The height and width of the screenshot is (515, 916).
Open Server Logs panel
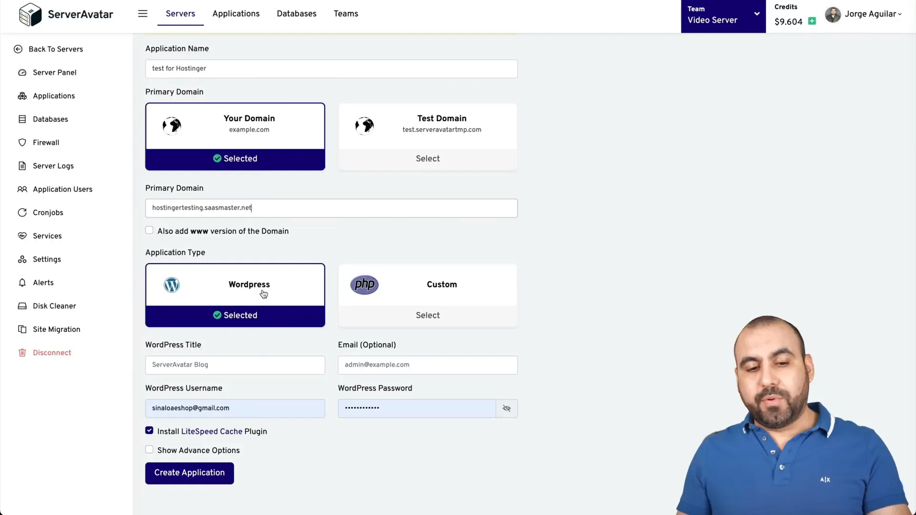point(53,165)
